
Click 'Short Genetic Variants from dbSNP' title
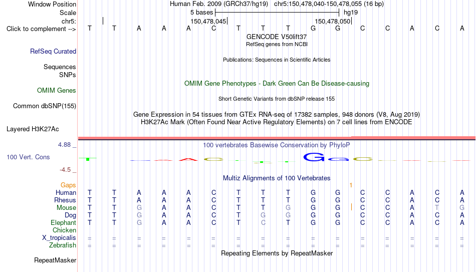click(x=277, y=99)
